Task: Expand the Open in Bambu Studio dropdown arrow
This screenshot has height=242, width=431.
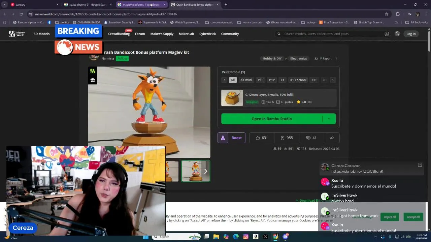Action: tap(329, 119)
